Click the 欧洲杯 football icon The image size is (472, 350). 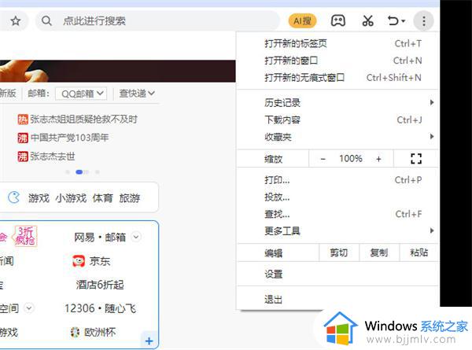tap(75, 332)
